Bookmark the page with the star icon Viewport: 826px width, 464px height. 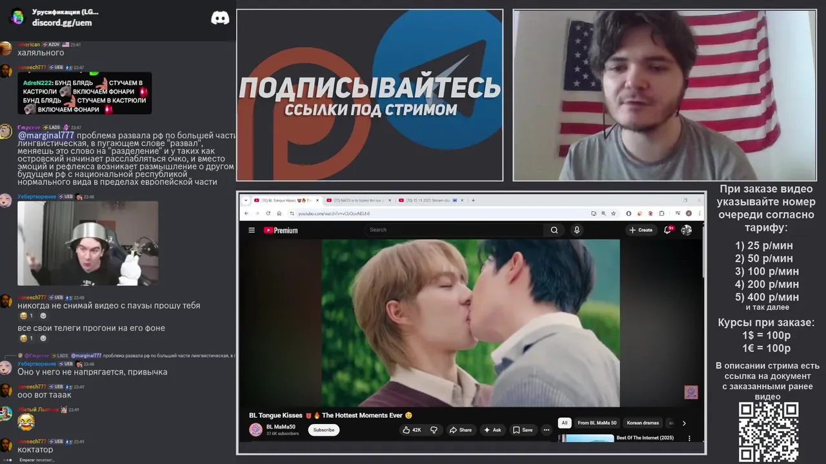(x=613, y=213)
